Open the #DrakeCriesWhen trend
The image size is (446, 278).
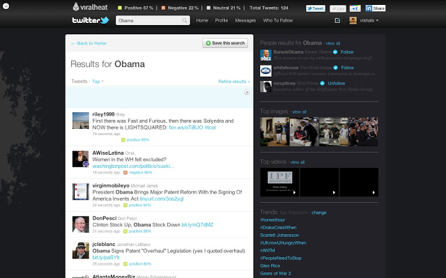tap(278, 228)
